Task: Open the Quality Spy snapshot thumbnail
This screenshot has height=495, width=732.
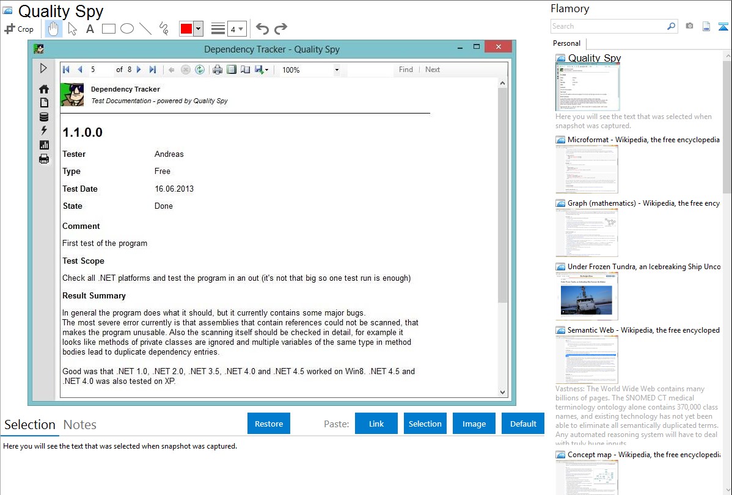Action: [x=588, y=87]
